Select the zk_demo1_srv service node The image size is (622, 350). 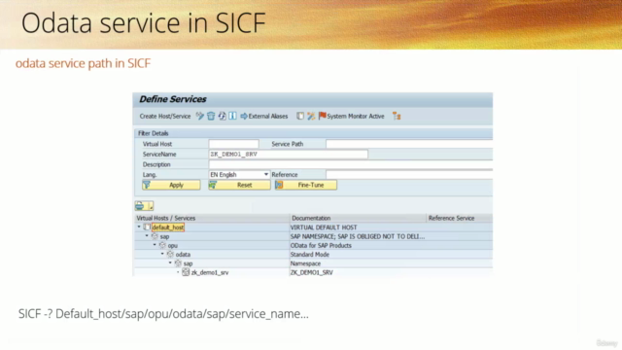pos(210,272)
